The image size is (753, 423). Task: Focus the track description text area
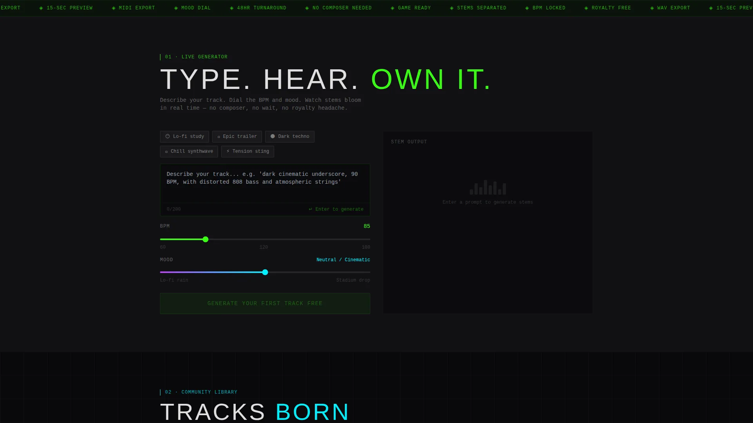265,184
